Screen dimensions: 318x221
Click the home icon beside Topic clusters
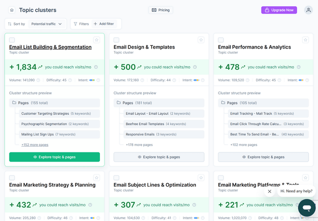11,10
